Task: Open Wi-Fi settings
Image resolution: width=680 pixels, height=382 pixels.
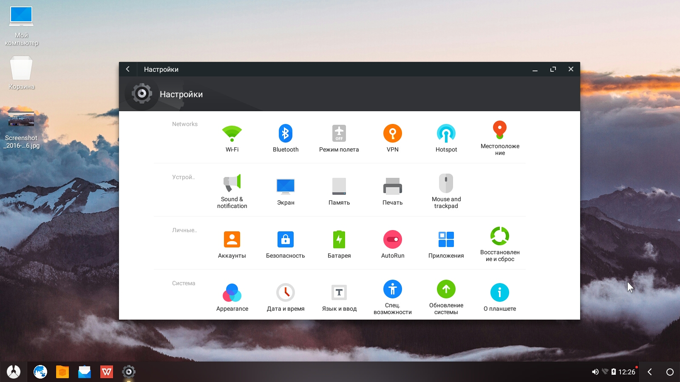Action: pos(232,138)
